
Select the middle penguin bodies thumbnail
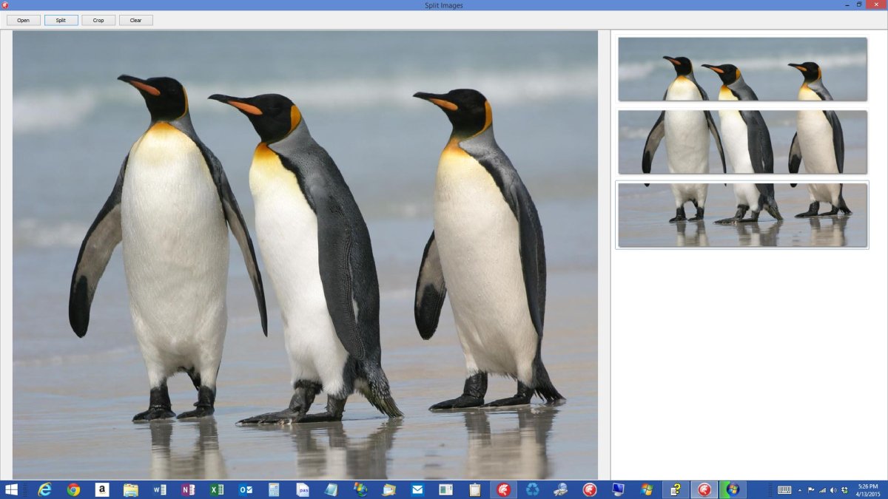742,142
